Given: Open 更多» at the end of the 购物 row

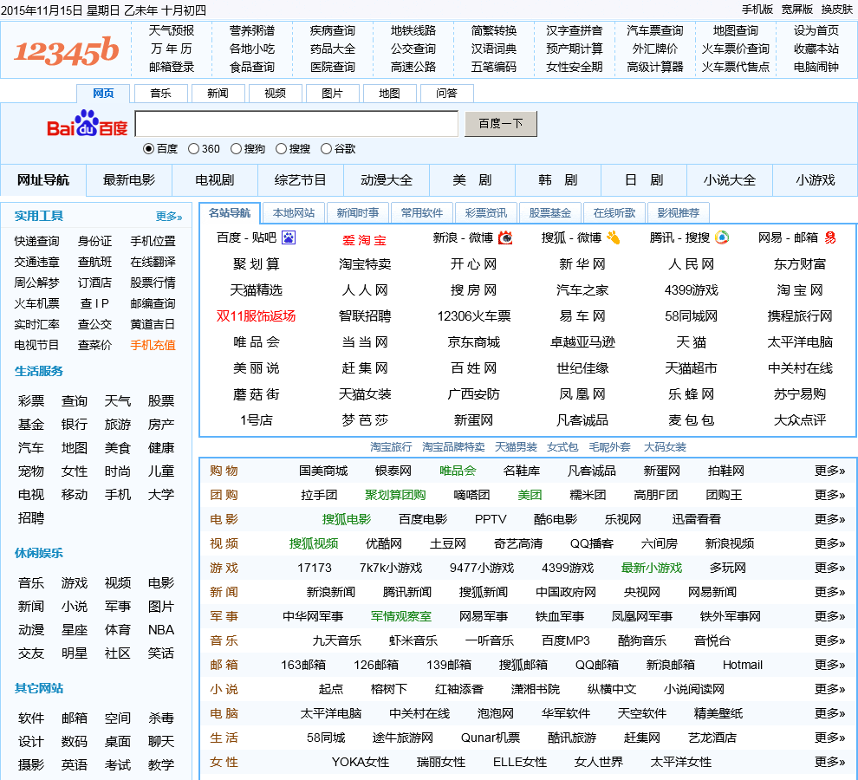Looking at the screenshot, I should (x=829, y=471).
